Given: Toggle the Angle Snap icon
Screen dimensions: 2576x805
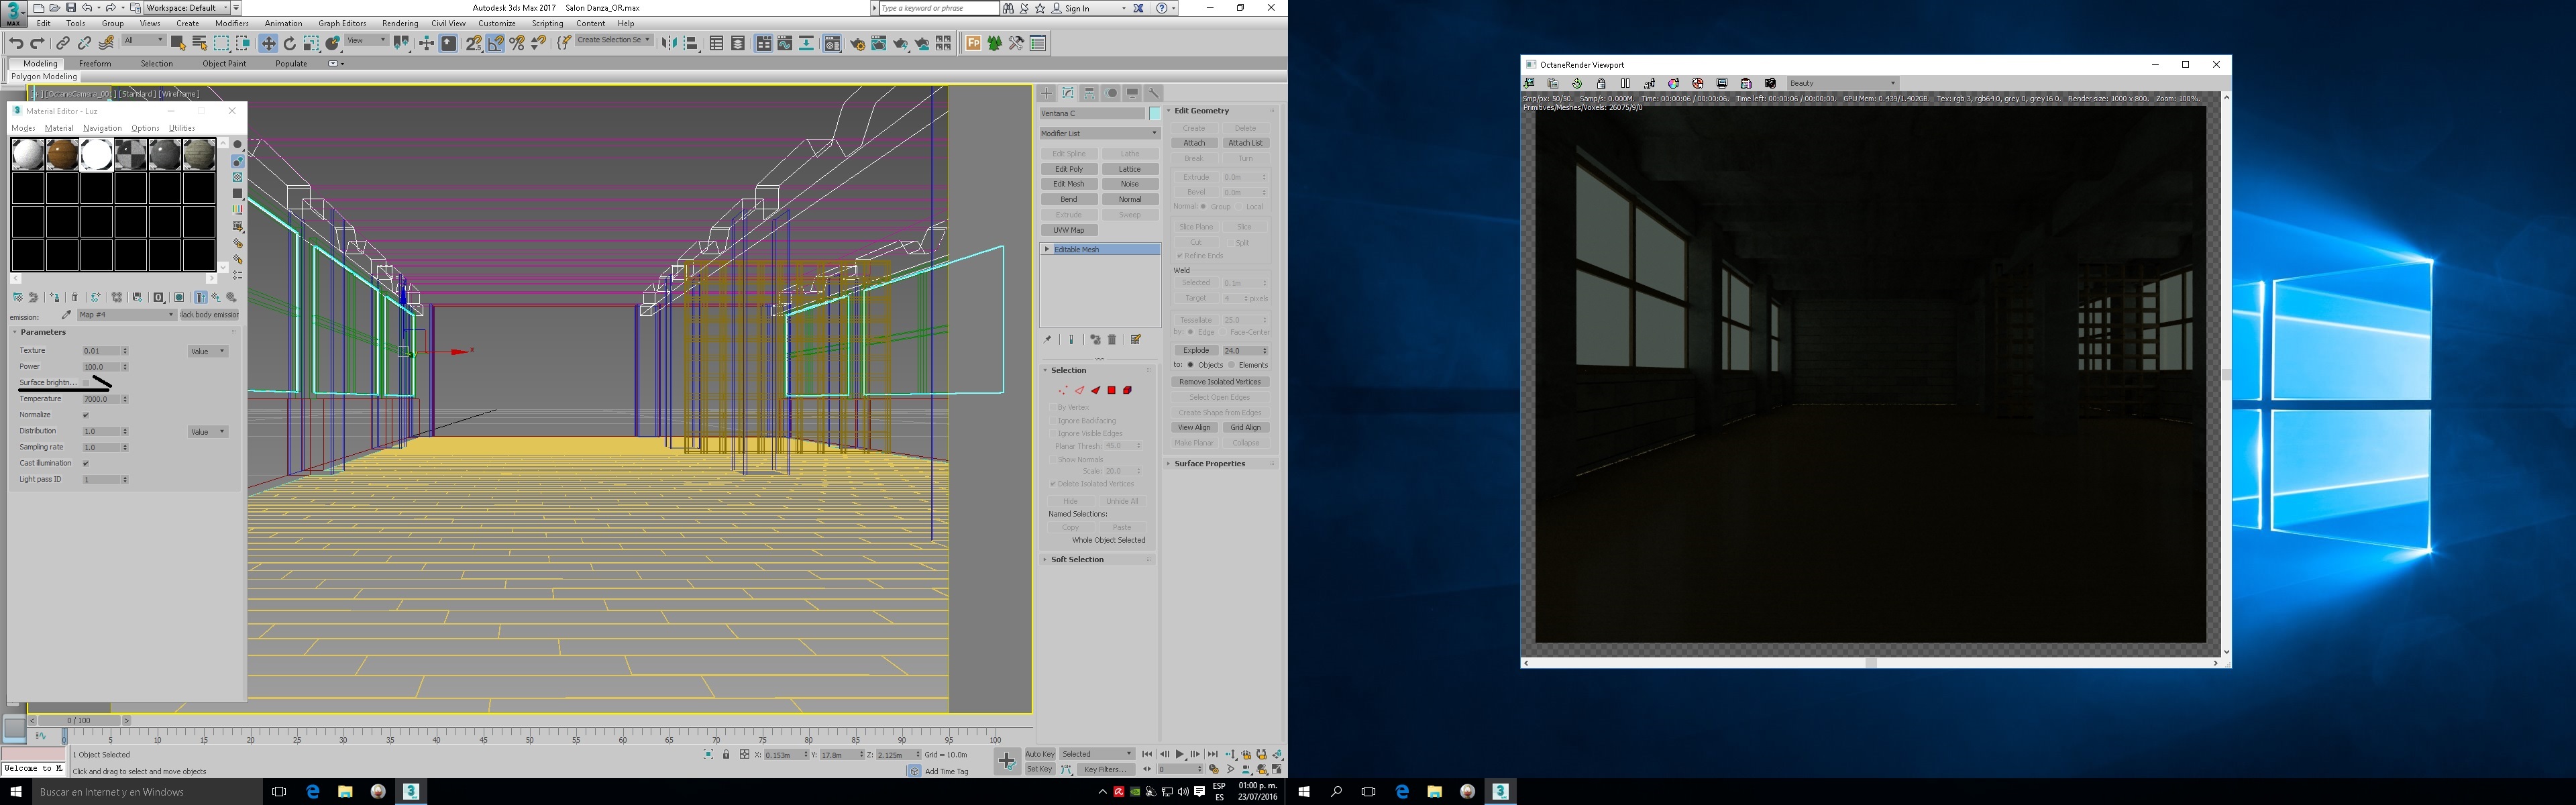Looking at the screenshot, I should coord(495,43).
